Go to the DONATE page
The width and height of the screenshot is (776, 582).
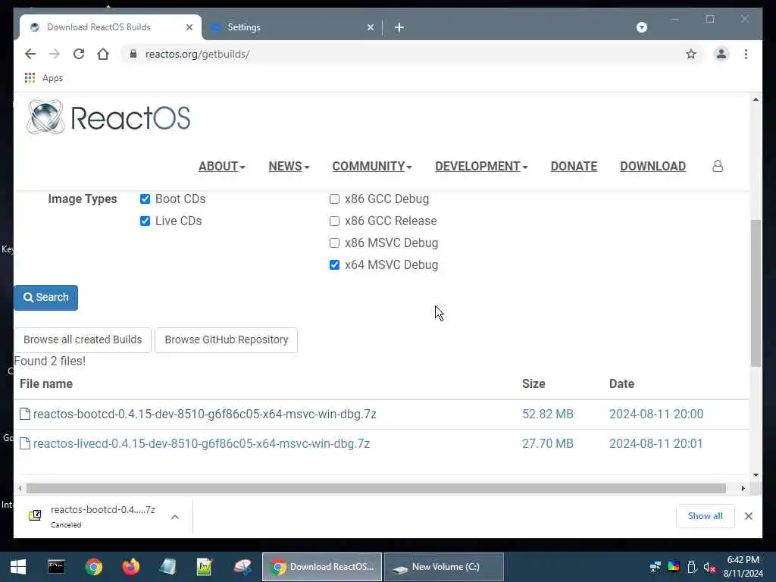(x=574, y=166)
